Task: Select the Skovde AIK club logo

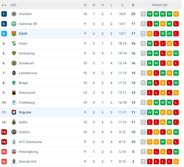Action: point(14,162)
